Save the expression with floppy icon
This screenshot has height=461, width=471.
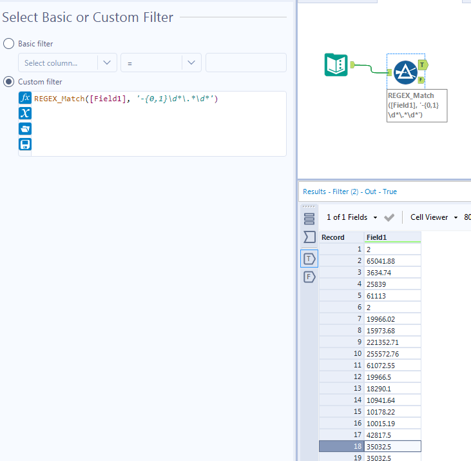25,144
